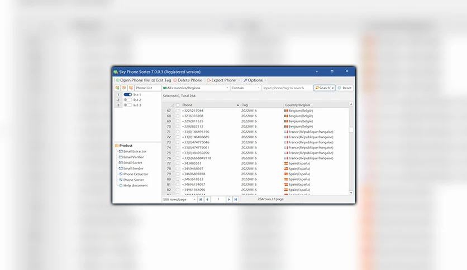Viewport: 467px width, 270px height.
Task: Expand the Search button dropdown arrow
Action: click(x=333, y=88)
